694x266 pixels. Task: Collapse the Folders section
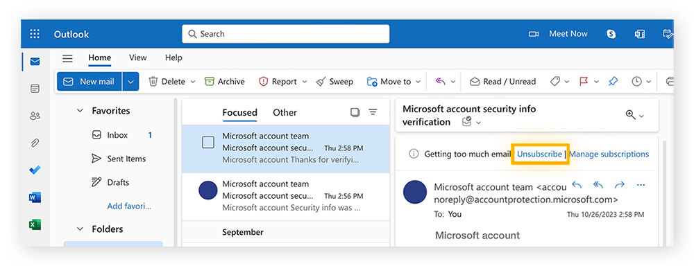80,229
